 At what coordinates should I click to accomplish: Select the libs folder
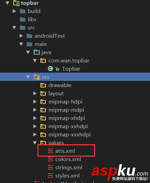click(32, 20)
